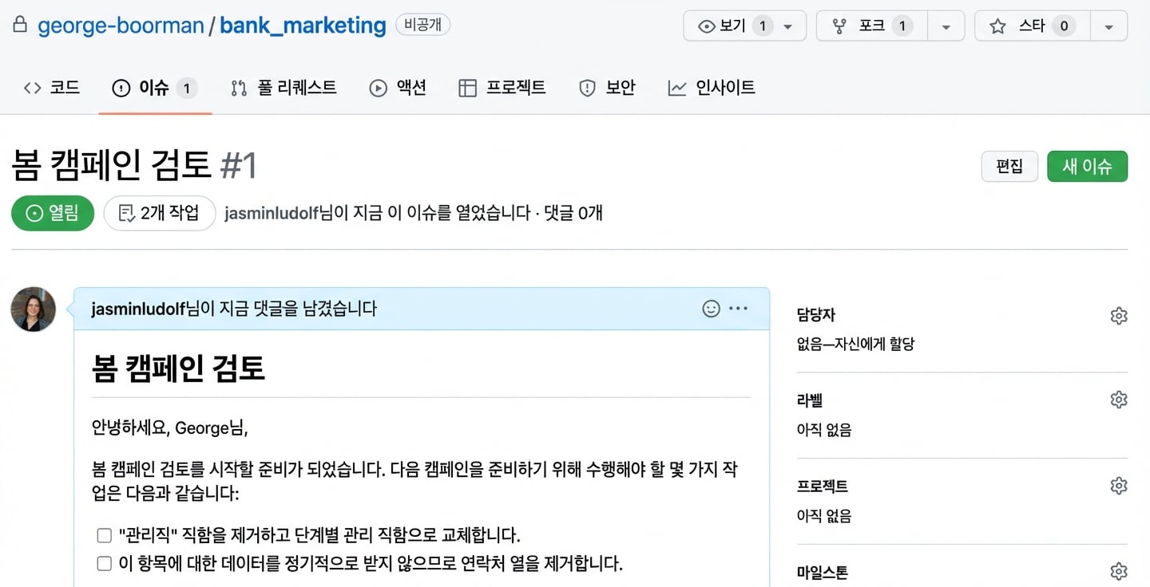
Task: Expand the fork options dropdown arrow
Action: pos(946,26)
